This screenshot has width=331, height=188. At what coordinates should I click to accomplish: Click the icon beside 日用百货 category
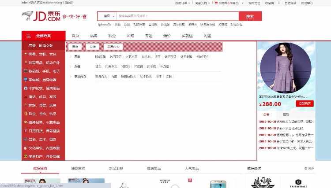click(x=26, y=131)
